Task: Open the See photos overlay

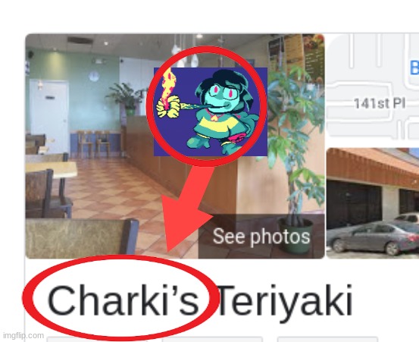Action: 261,236
